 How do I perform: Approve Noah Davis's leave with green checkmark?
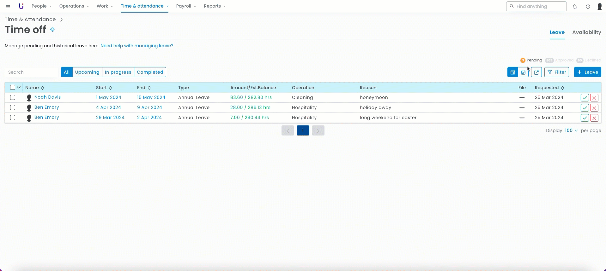[x=585, y=98]
